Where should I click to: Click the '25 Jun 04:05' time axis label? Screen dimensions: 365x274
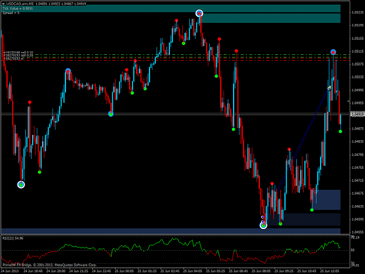pyautogui.click(x=193, y=271)
